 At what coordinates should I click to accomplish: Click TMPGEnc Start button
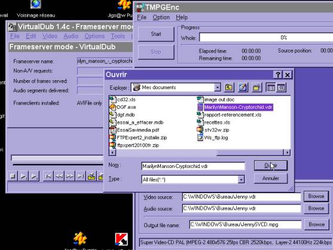click(156, 34)
